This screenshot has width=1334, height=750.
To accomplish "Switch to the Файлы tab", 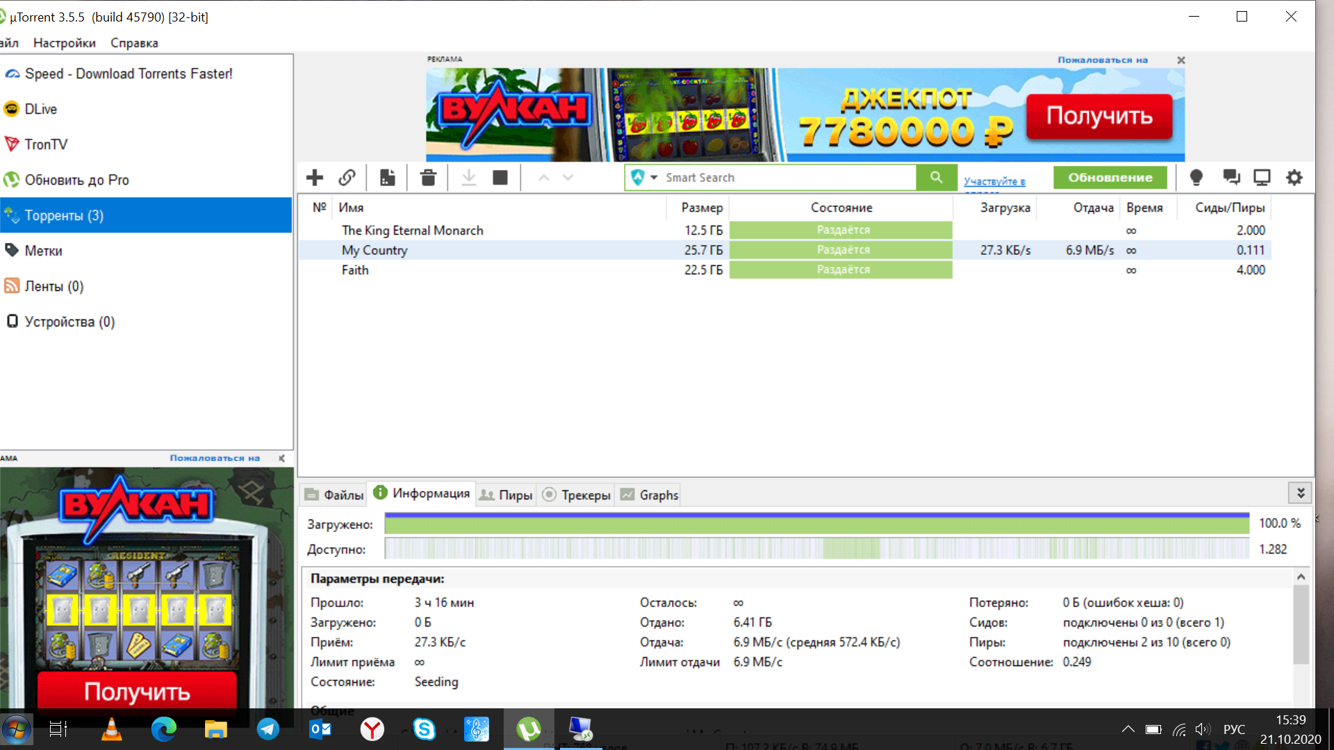I will pyautogui.click(x=334, y=495).
